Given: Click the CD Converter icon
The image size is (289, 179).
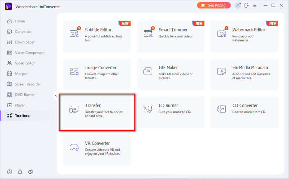Looking at the screenshot, I should [x=221, y=109].
